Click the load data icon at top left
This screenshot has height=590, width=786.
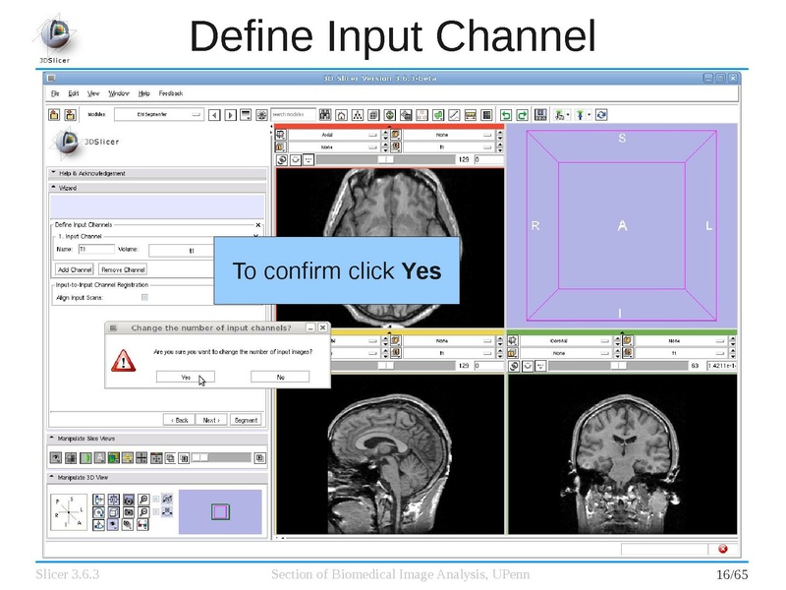(54, 115)
